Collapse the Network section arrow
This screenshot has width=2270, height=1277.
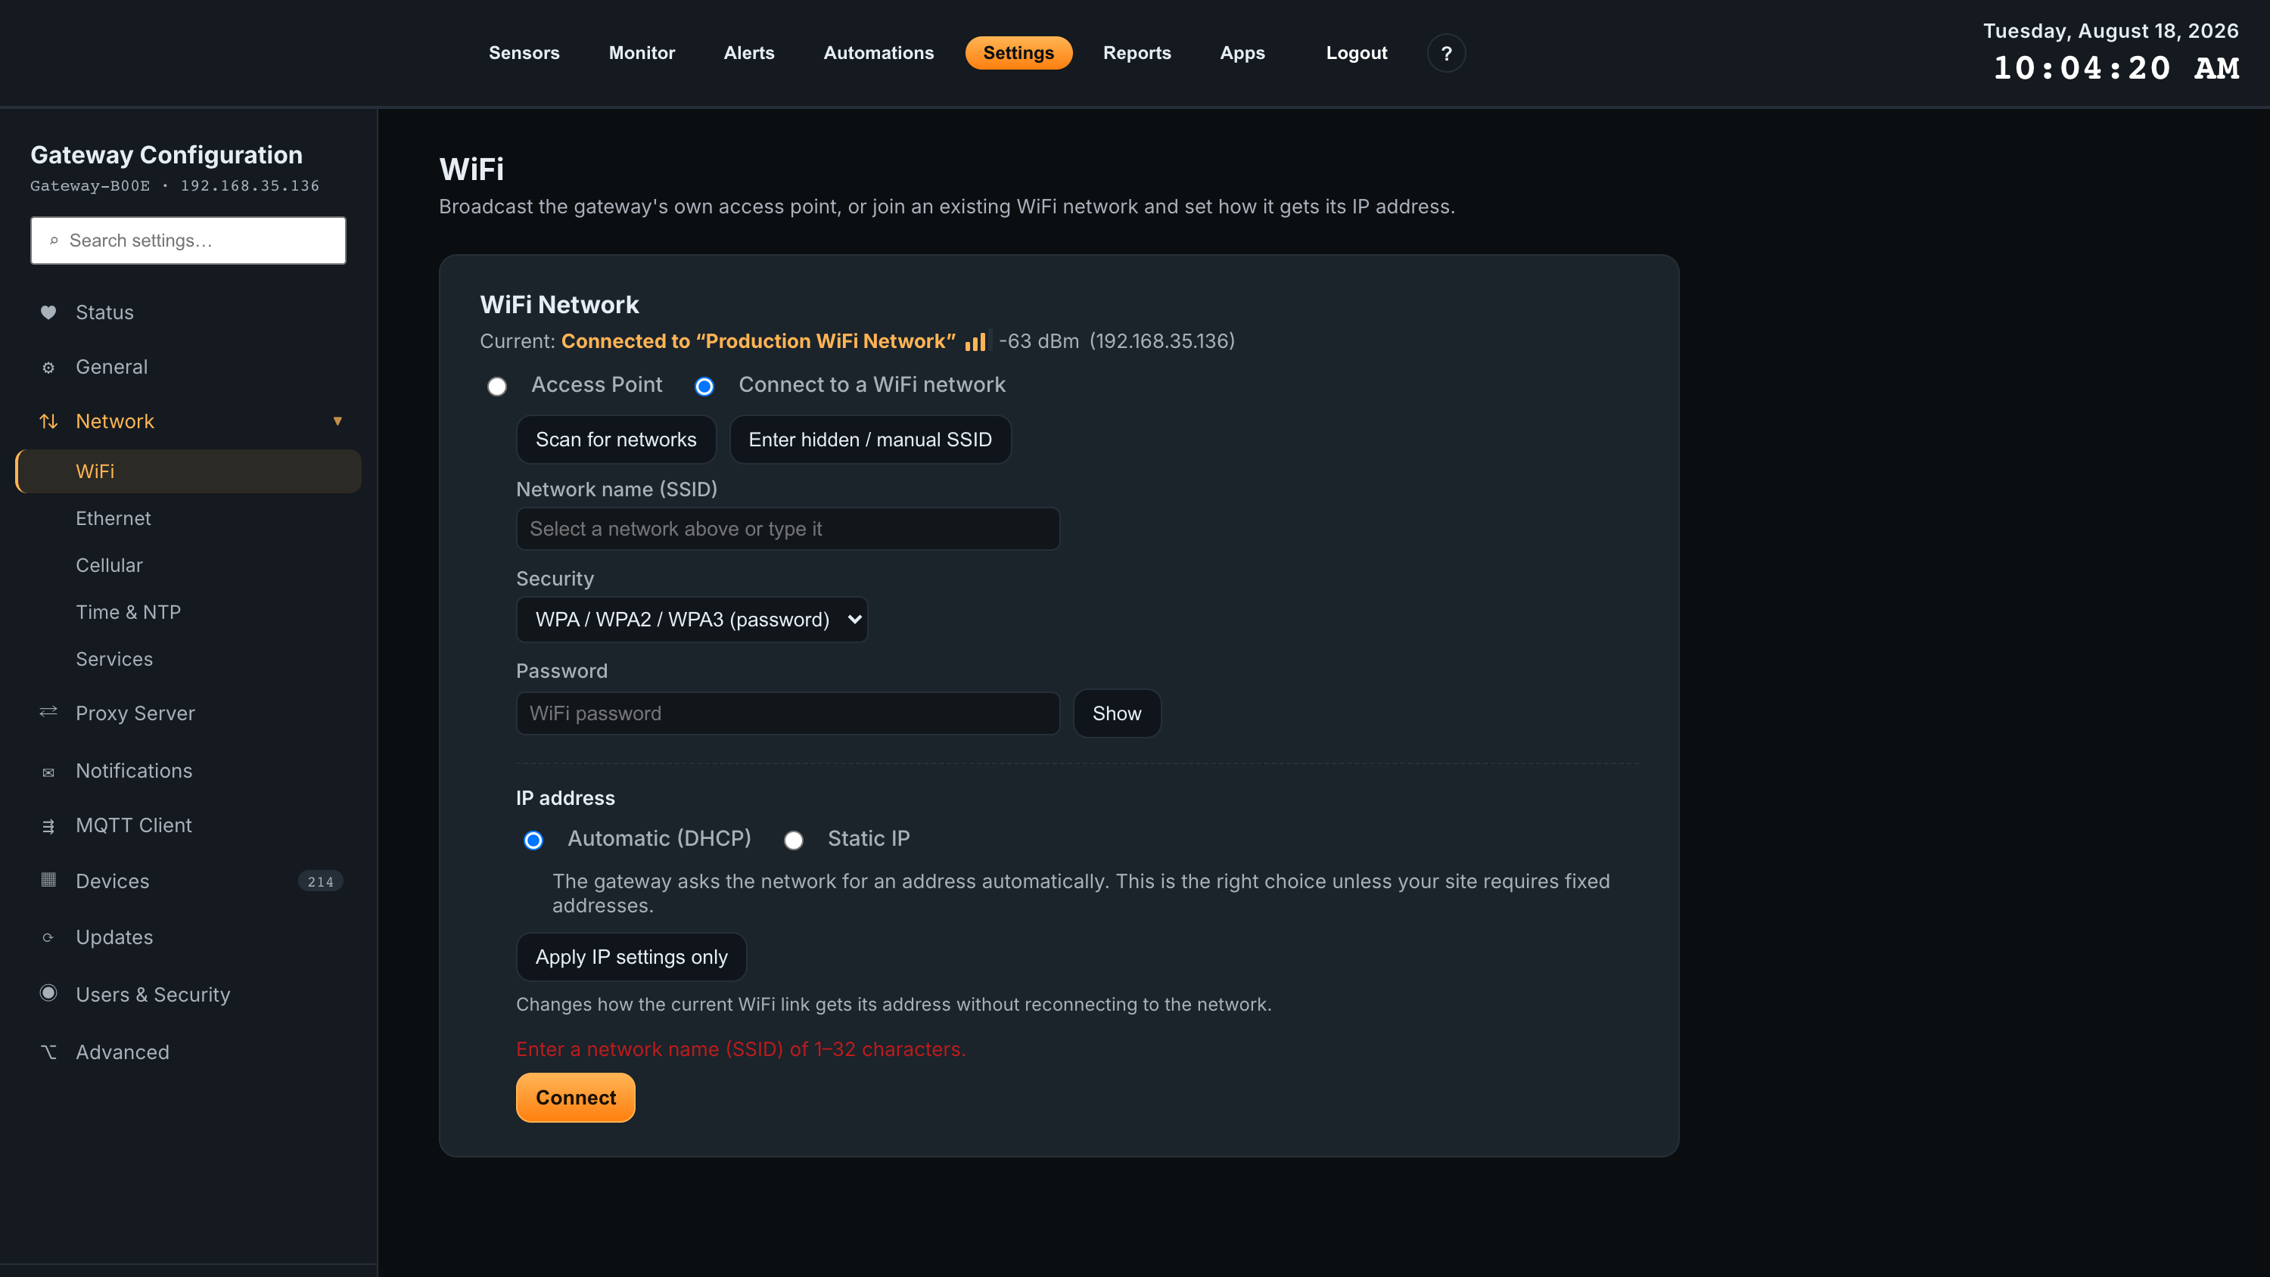337,421
